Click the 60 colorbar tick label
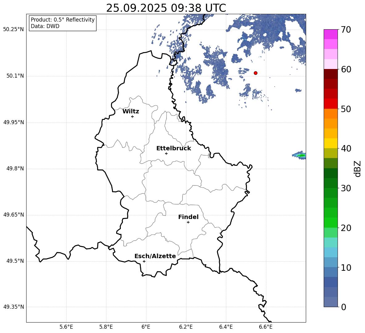 click(x=346, y=69)
